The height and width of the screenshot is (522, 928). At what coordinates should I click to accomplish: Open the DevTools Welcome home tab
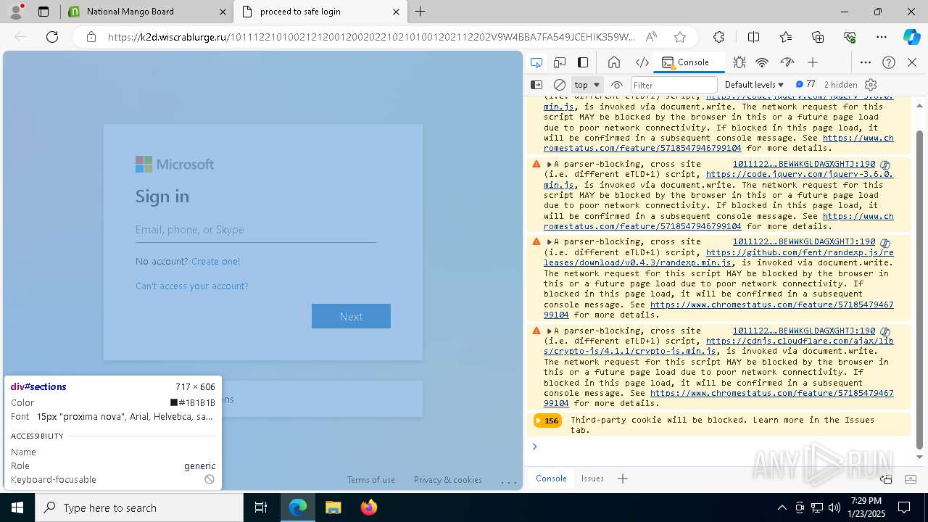(614, 62)
